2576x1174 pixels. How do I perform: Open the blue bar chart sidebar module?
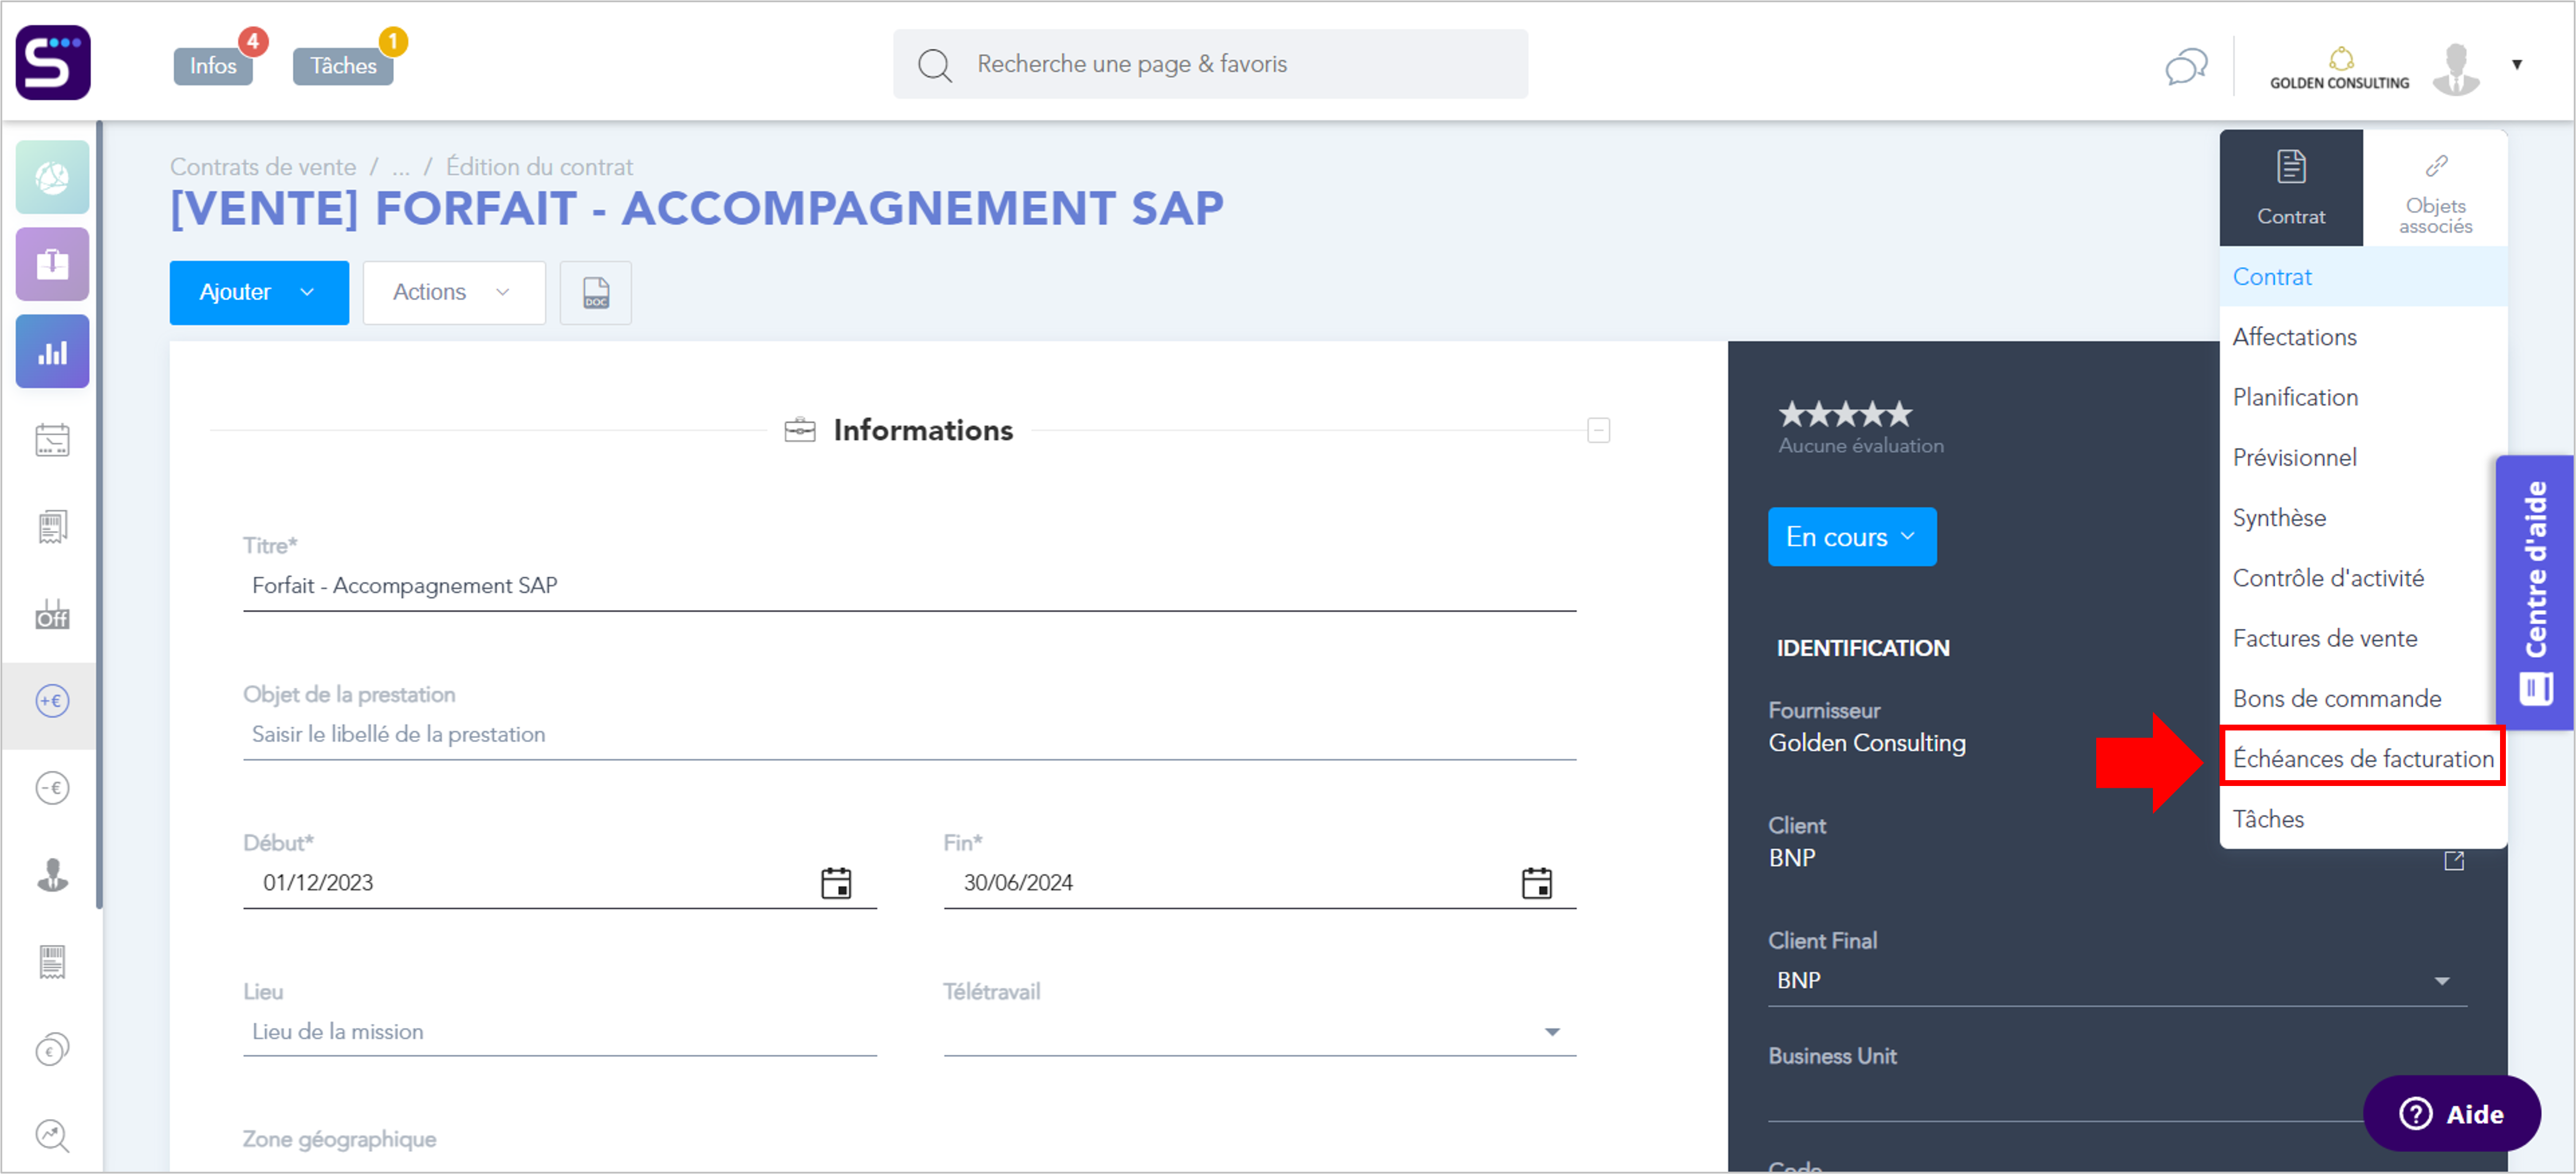[53, 352]
